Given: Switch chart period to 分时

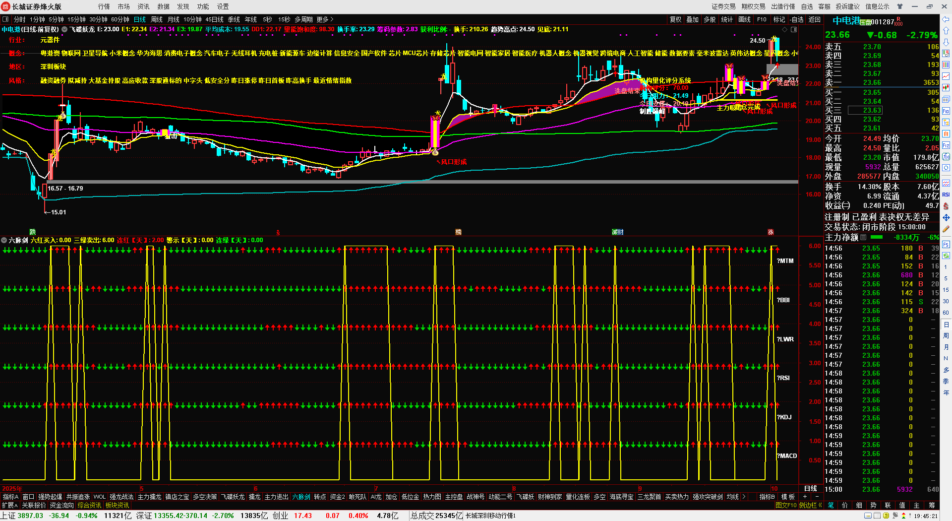Looking at the screenshot, I should click(19, 19).
